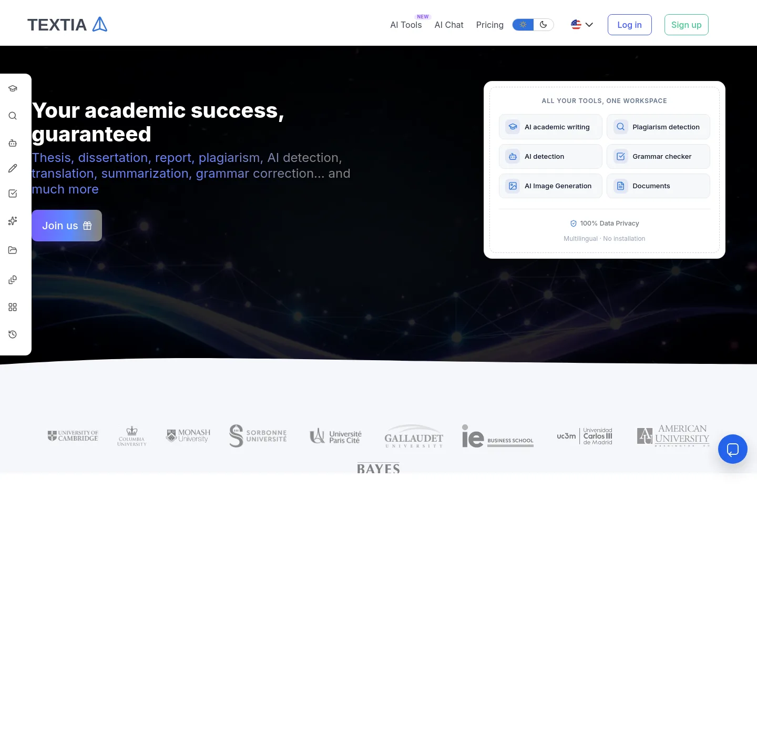
Task: Open the Documents card
Action: [658, 186]
